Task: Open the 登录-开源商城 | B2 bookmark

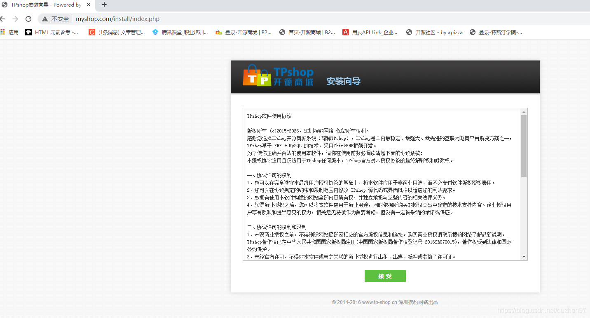Action: click(243, 32)
